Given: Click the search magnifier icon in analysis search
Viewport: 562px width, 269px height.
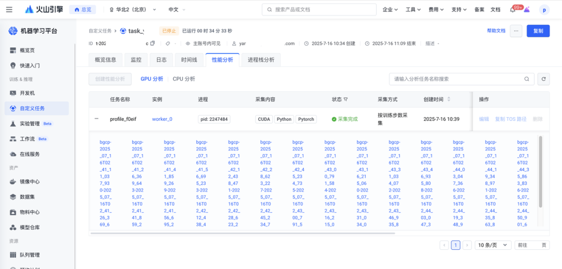Looking at the screenshot, I should click(527, 79).
